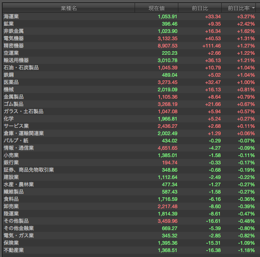The height and width of the screenshot is (257, 260).
Task: Select the 化学 sector name
Action: click(9, 119)
